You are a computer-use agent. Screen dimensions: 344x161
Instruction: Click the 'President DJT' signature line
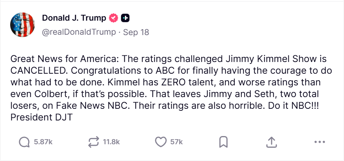click(41, 117)
